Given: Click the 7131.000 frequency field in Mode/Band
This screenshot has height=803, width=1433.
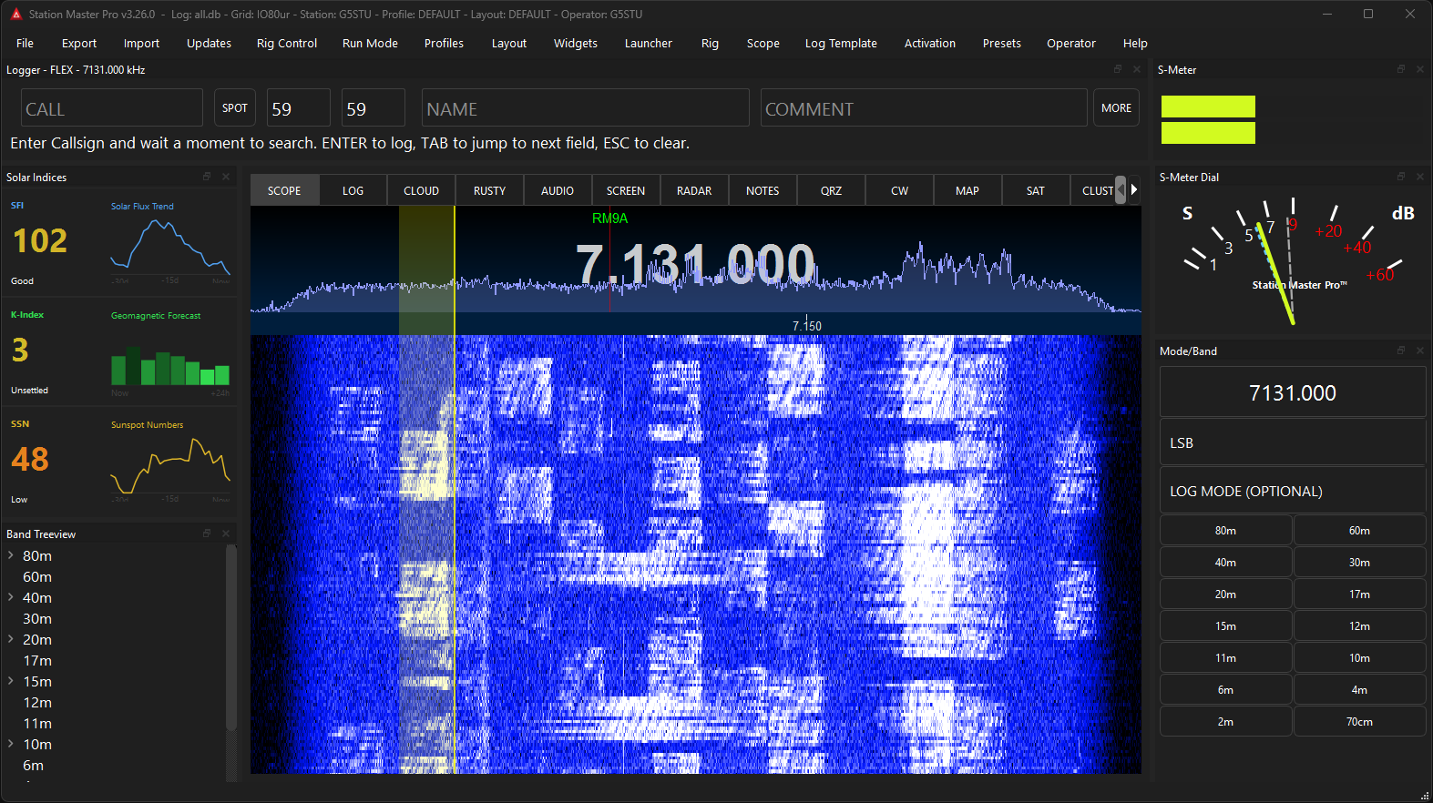Looking at the screenshot, I should click(1293, 392).
